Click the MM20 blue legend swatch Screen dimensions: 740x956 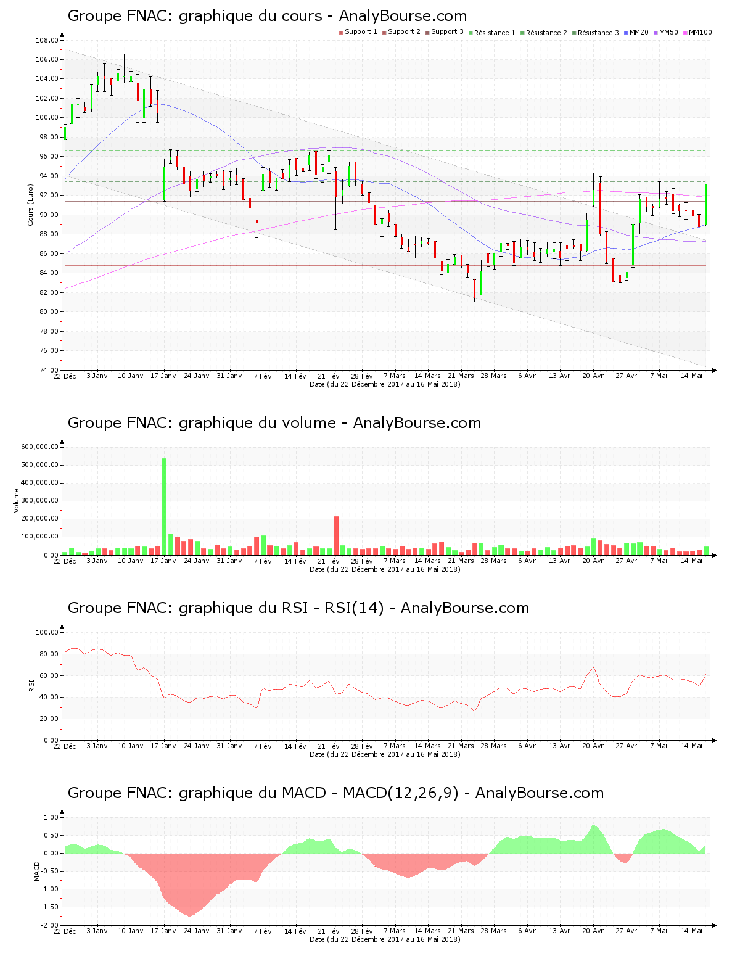pyautogui.click(x=626, y=32)
